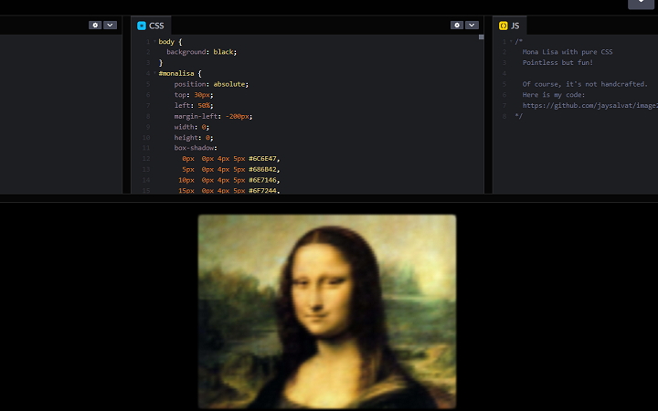Image resolution: width=658 pixels, height=411 pixels.
Task: Click the 'Here is my code:' comment
Action: (554, 95)
